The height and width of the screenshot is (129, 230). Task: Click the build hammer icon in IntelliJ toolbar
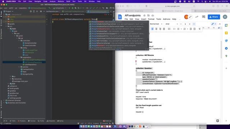click(x=50, y=8)
